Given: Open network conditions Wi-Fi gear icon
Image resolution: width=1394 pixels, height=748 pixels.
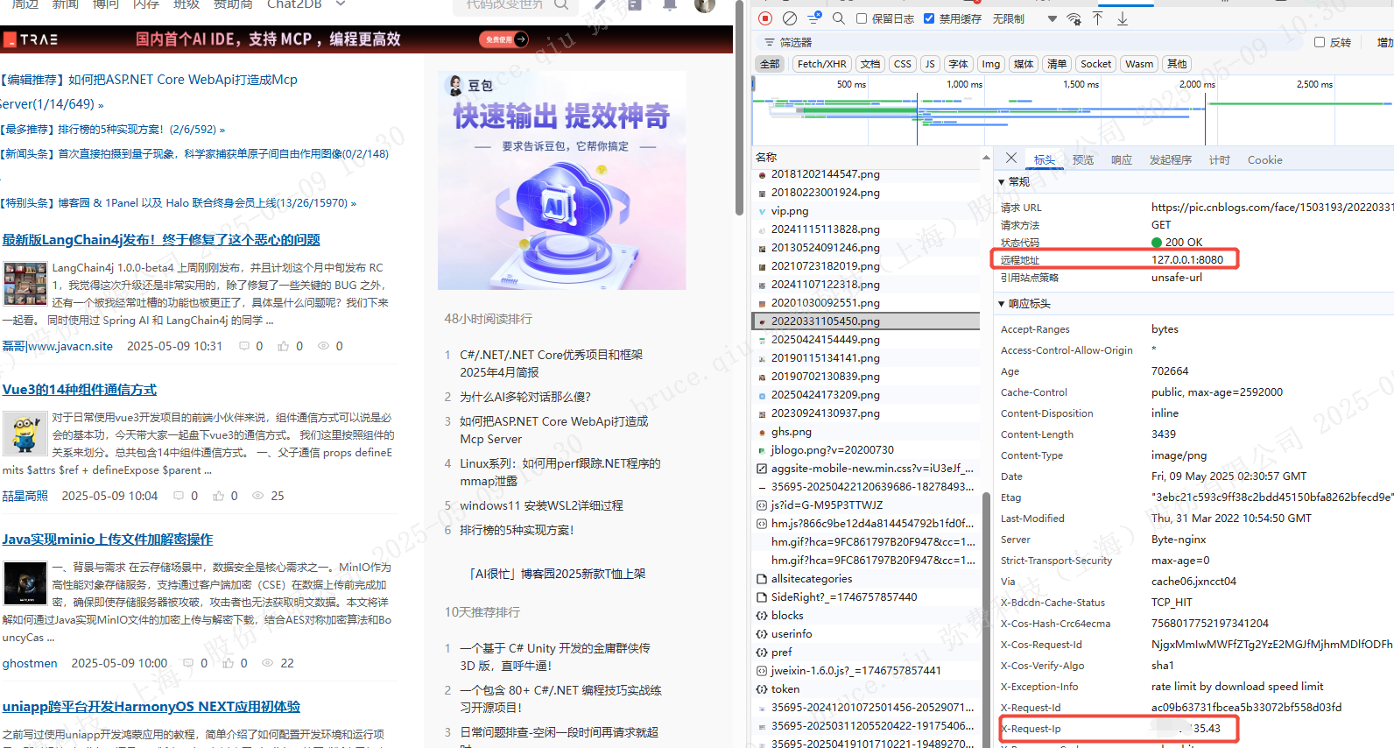Looking at the screenshot, I should [x=1074, y=18].
